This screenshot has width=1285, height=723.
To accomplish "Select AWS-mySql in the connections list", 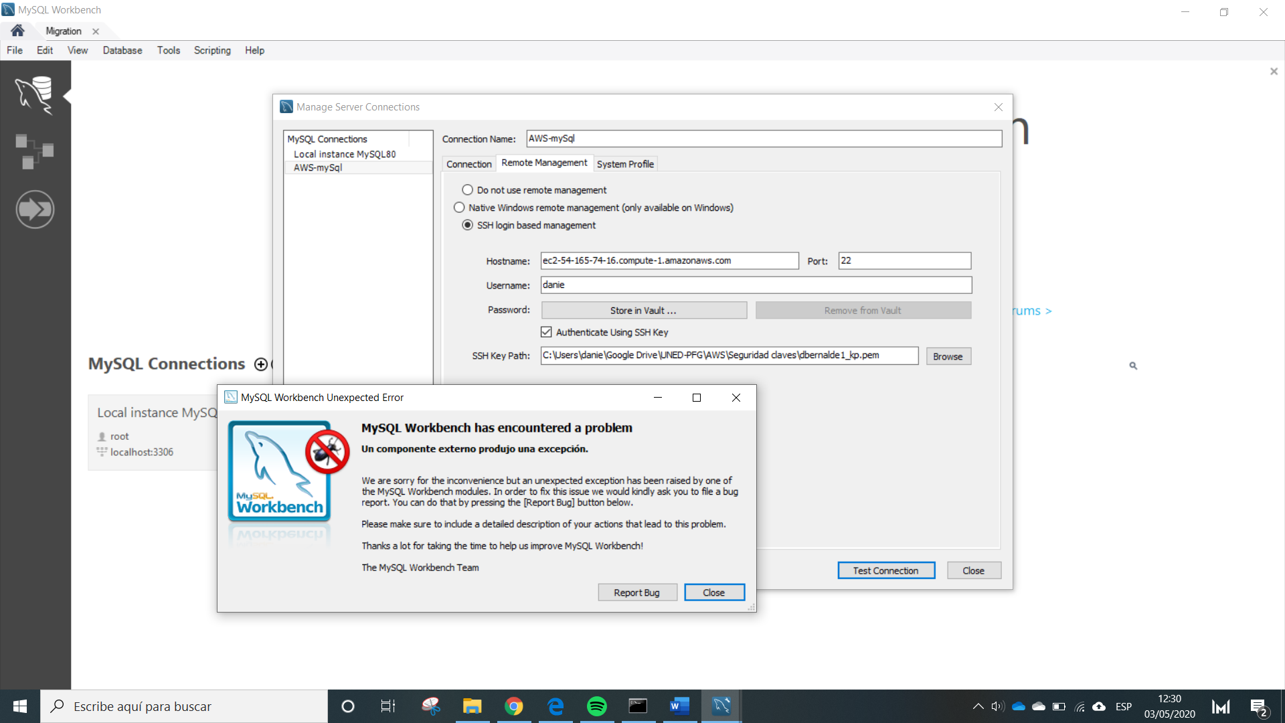I will point(358,167).
